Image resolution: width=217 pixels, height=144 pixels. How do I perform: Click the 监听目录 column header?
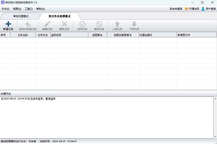coord(69,35)
